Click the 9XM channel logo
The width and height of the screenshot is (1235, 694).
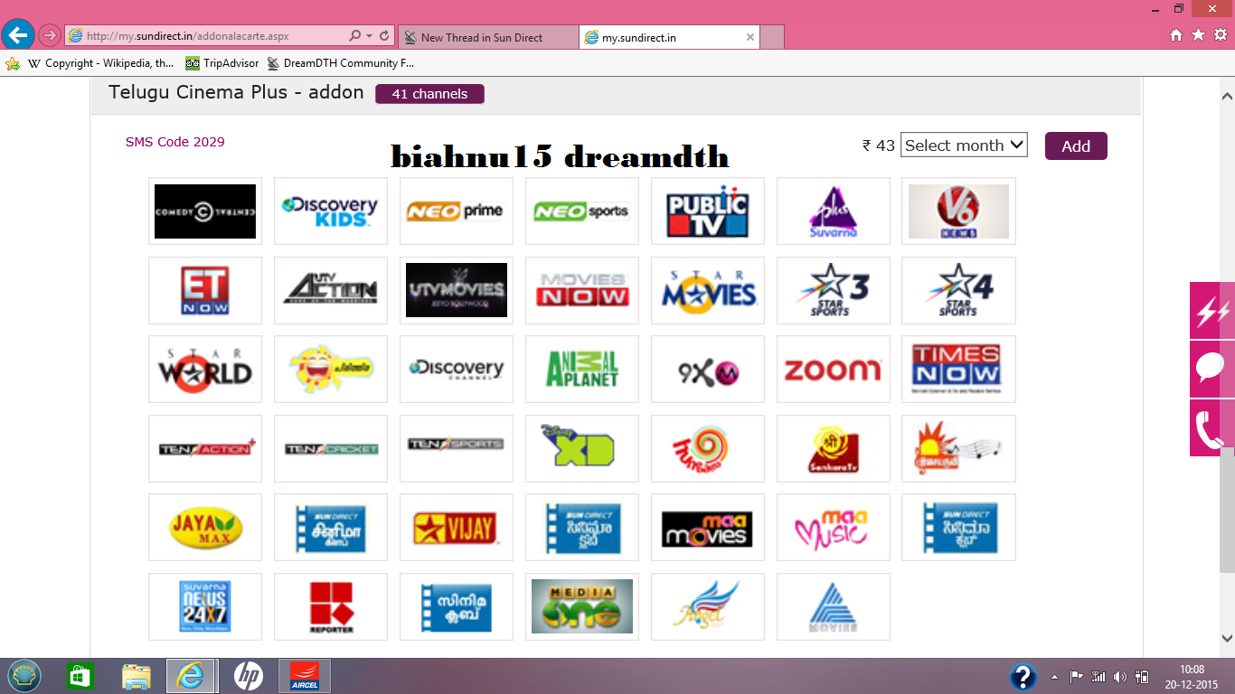tap(708, 370)
